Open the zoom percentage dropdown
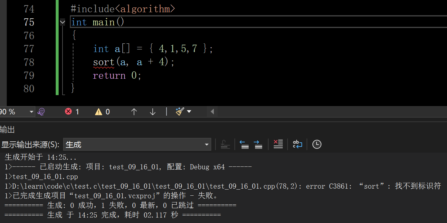Viewport: 447px width, 223px height. click(32, 112)
